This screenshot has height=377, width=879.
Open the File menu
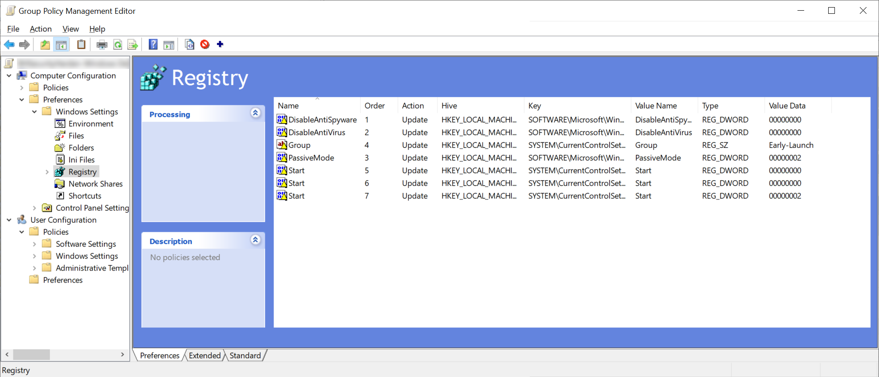pos(13,29)
